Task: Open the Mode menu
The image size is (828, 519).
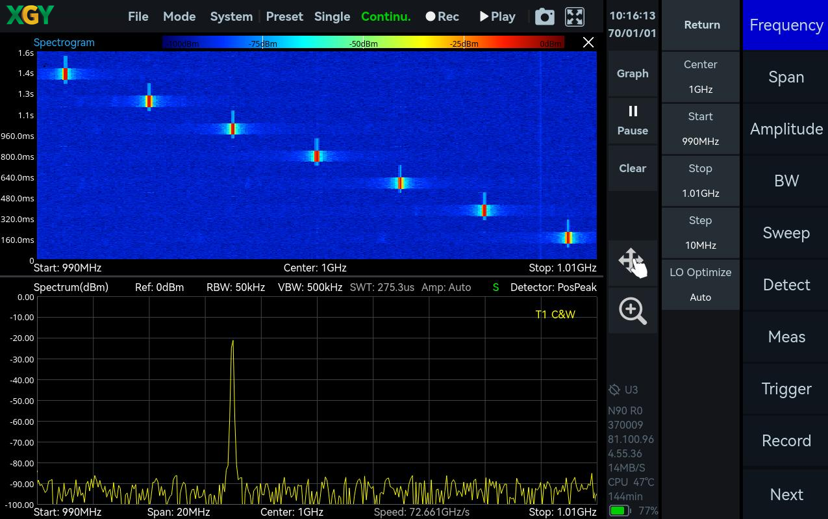Action: [x=179, y=17]
